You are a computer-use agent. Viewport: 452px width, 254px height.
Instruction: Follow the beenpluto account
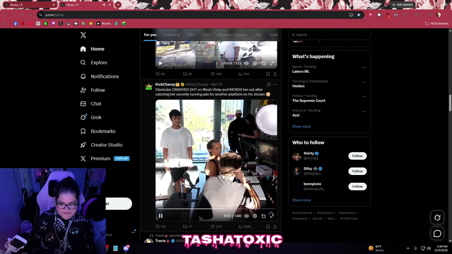coord(357,186)
